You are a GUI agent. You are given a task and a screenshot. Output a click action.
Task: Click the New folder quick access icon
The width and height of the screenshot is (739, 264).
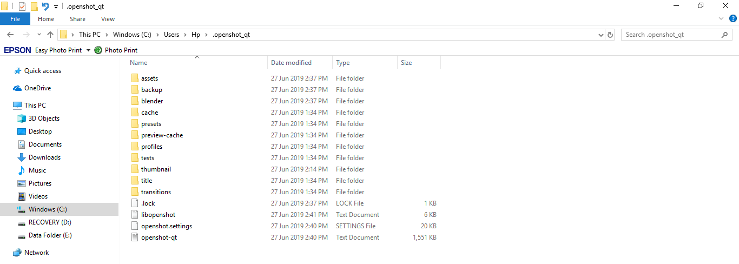pos(34,6)
